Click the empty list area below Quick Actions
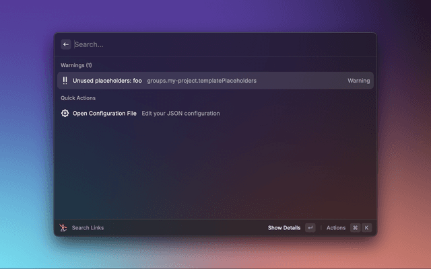 [x=215, y=168]
